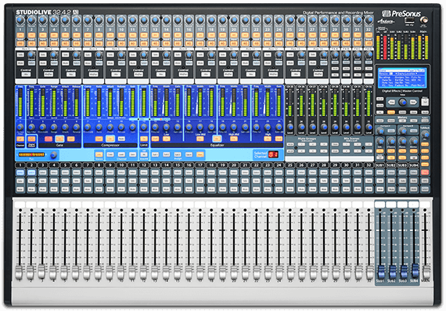
Task: Click the Main output fader
Action: pos(426,273)
